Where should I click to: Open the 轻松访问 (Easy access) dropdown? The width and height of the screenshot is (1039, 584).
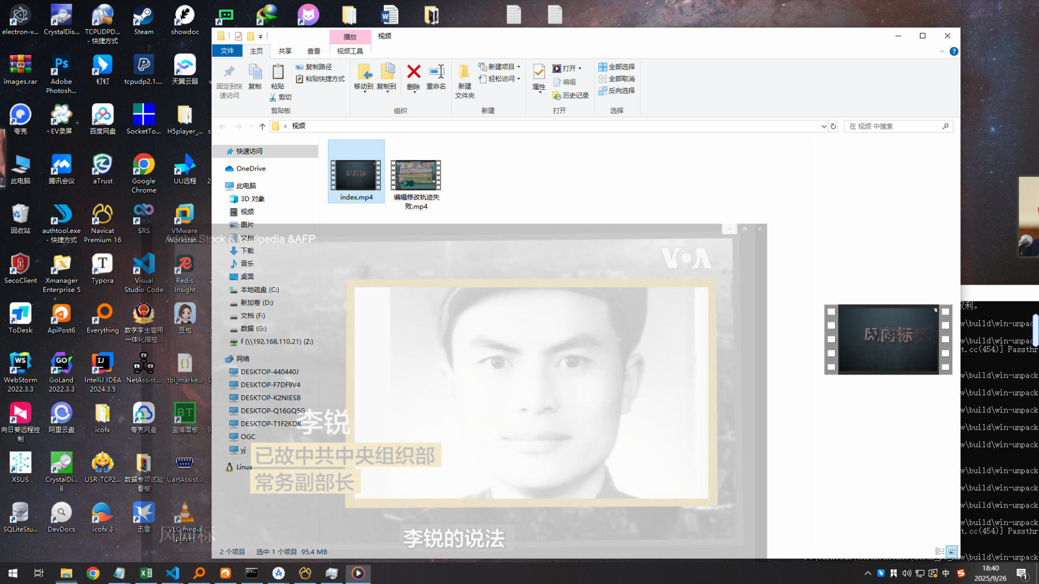(x=500, y=79)
